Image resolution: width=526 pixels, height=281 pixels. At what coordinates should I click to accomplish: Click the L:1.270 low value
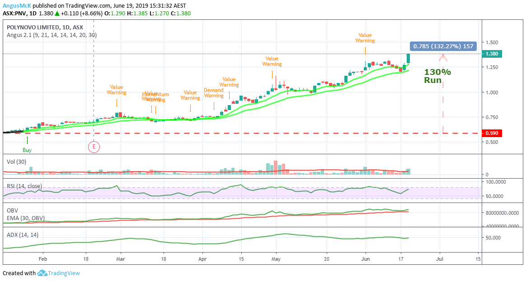[x=159, y=14]
